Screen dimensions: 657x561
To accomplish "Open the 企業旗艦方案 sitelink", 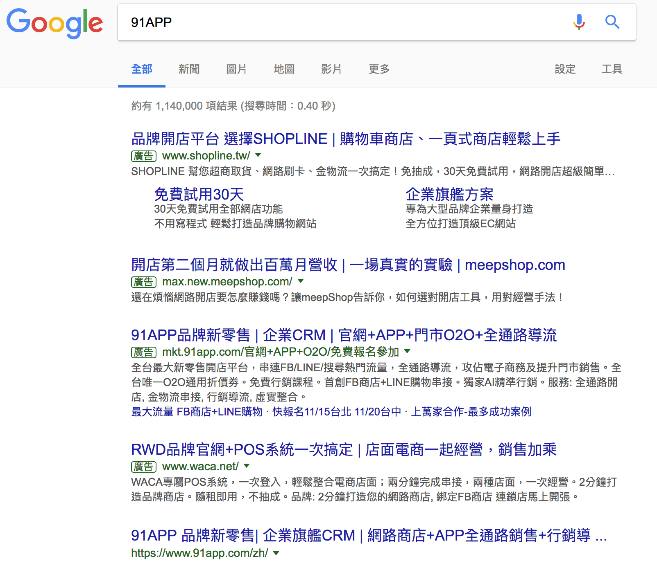I will point(450,194).
